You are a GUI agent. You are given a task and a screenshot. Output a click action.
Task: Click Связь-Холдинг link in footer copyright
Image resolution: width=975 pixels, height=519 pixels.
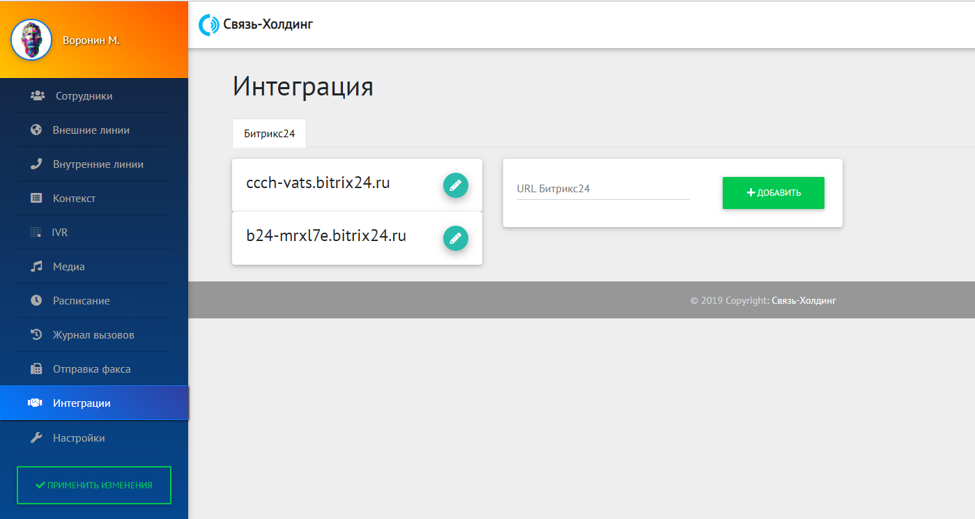click(804, 301)
